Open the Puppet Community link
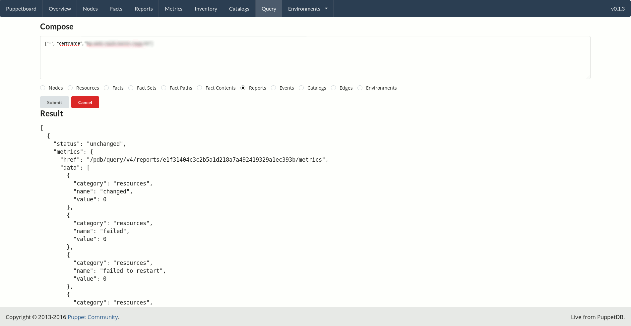The image size is (631, 326). tap(93, 317)
